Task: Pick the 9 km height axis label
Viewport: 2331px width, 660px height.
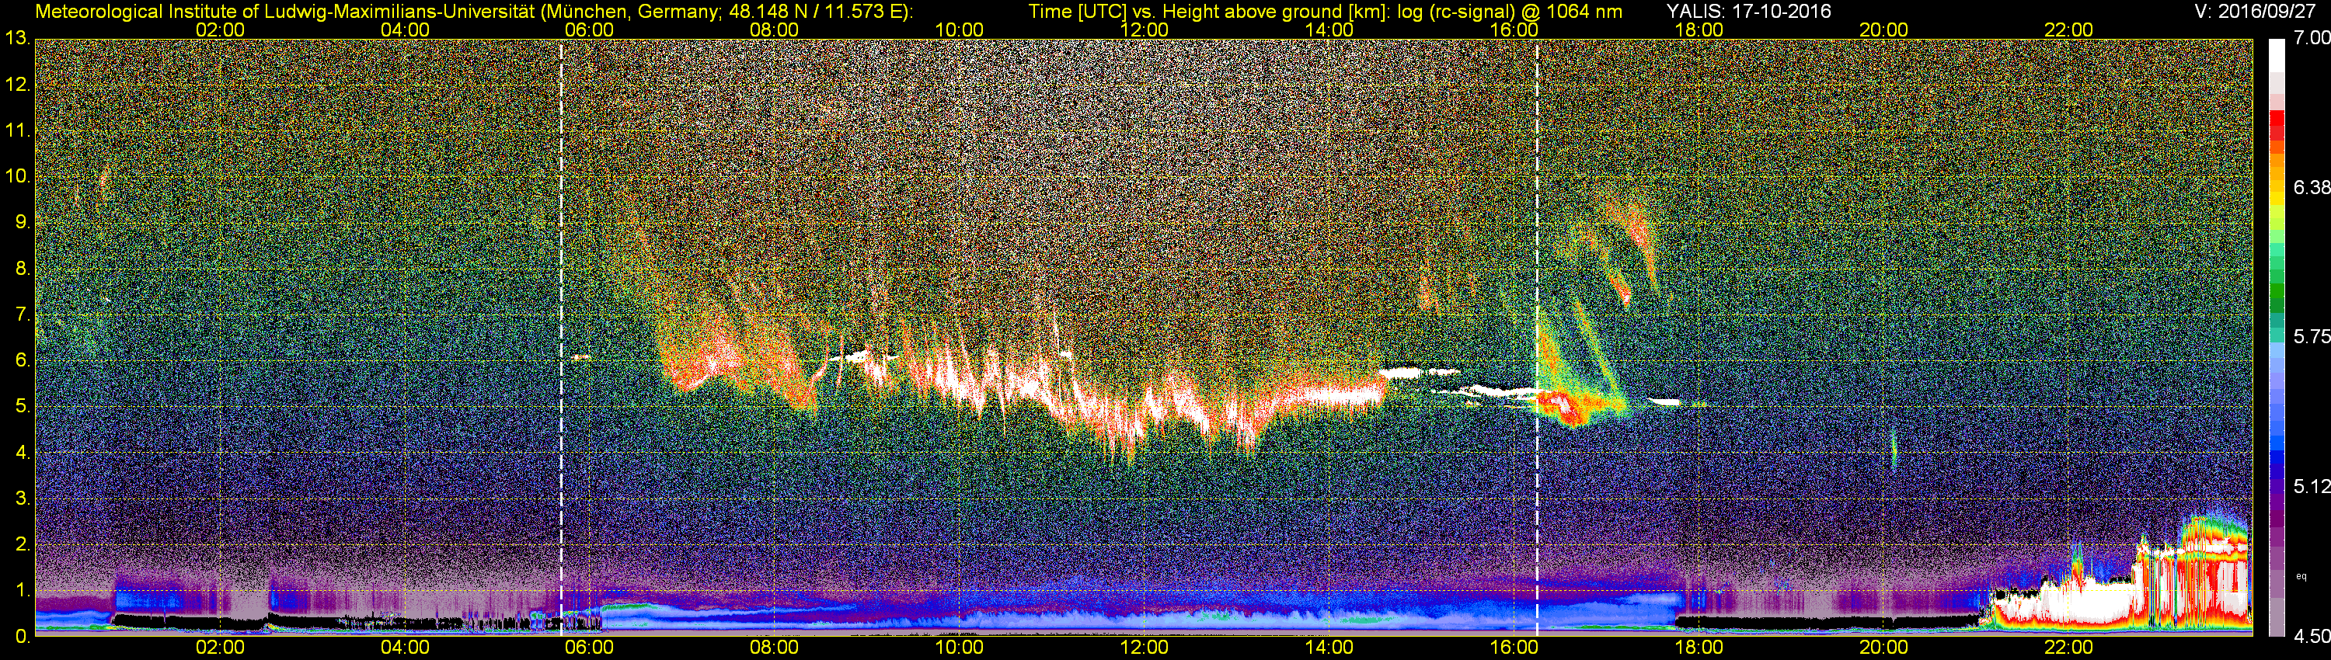Action: (22, 222)
